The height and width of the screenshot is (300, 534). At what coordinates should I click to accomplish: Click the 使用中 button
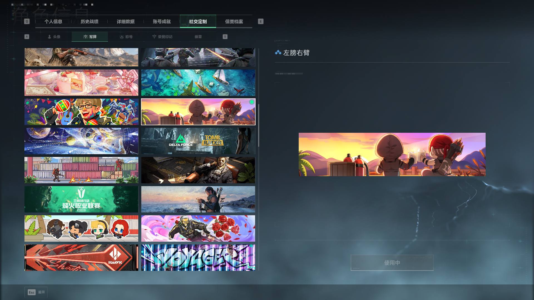coord(392,262)
